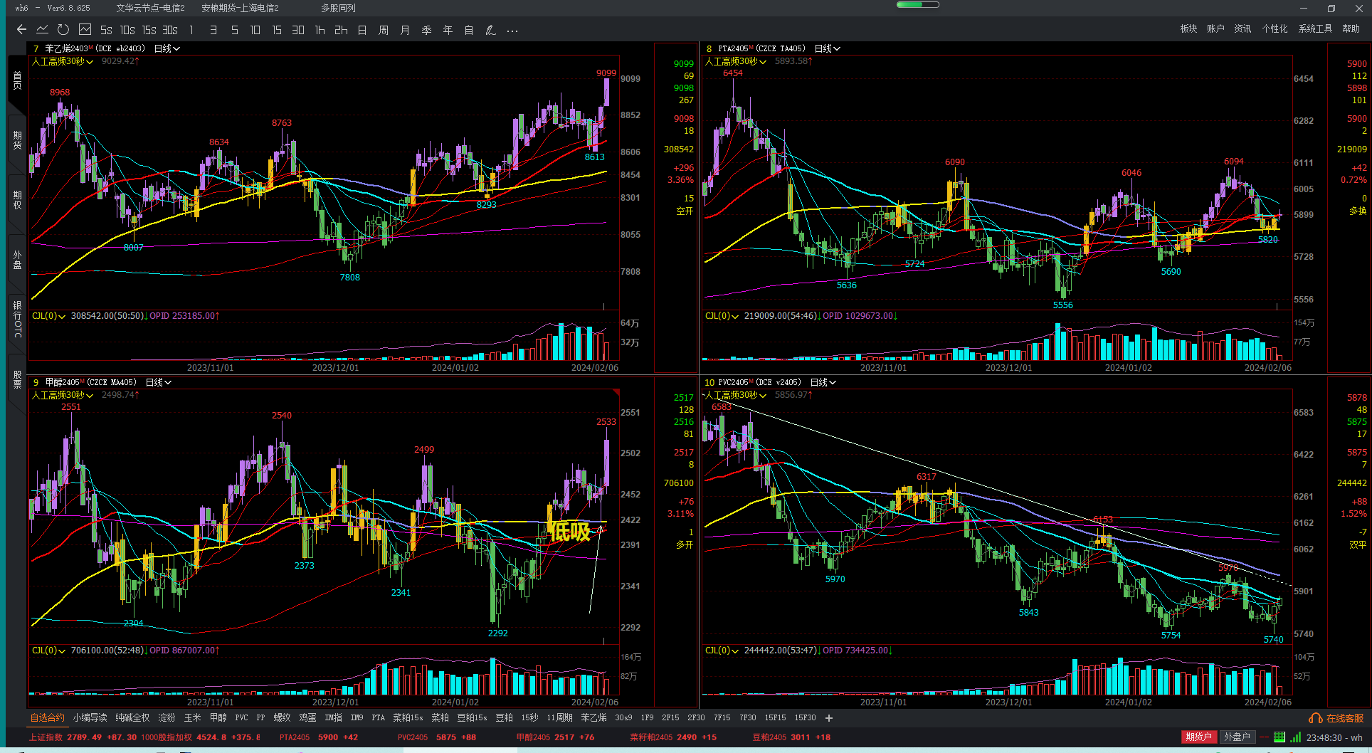Select the 1-minute period

pyautogui.click(x=191, y=30)
